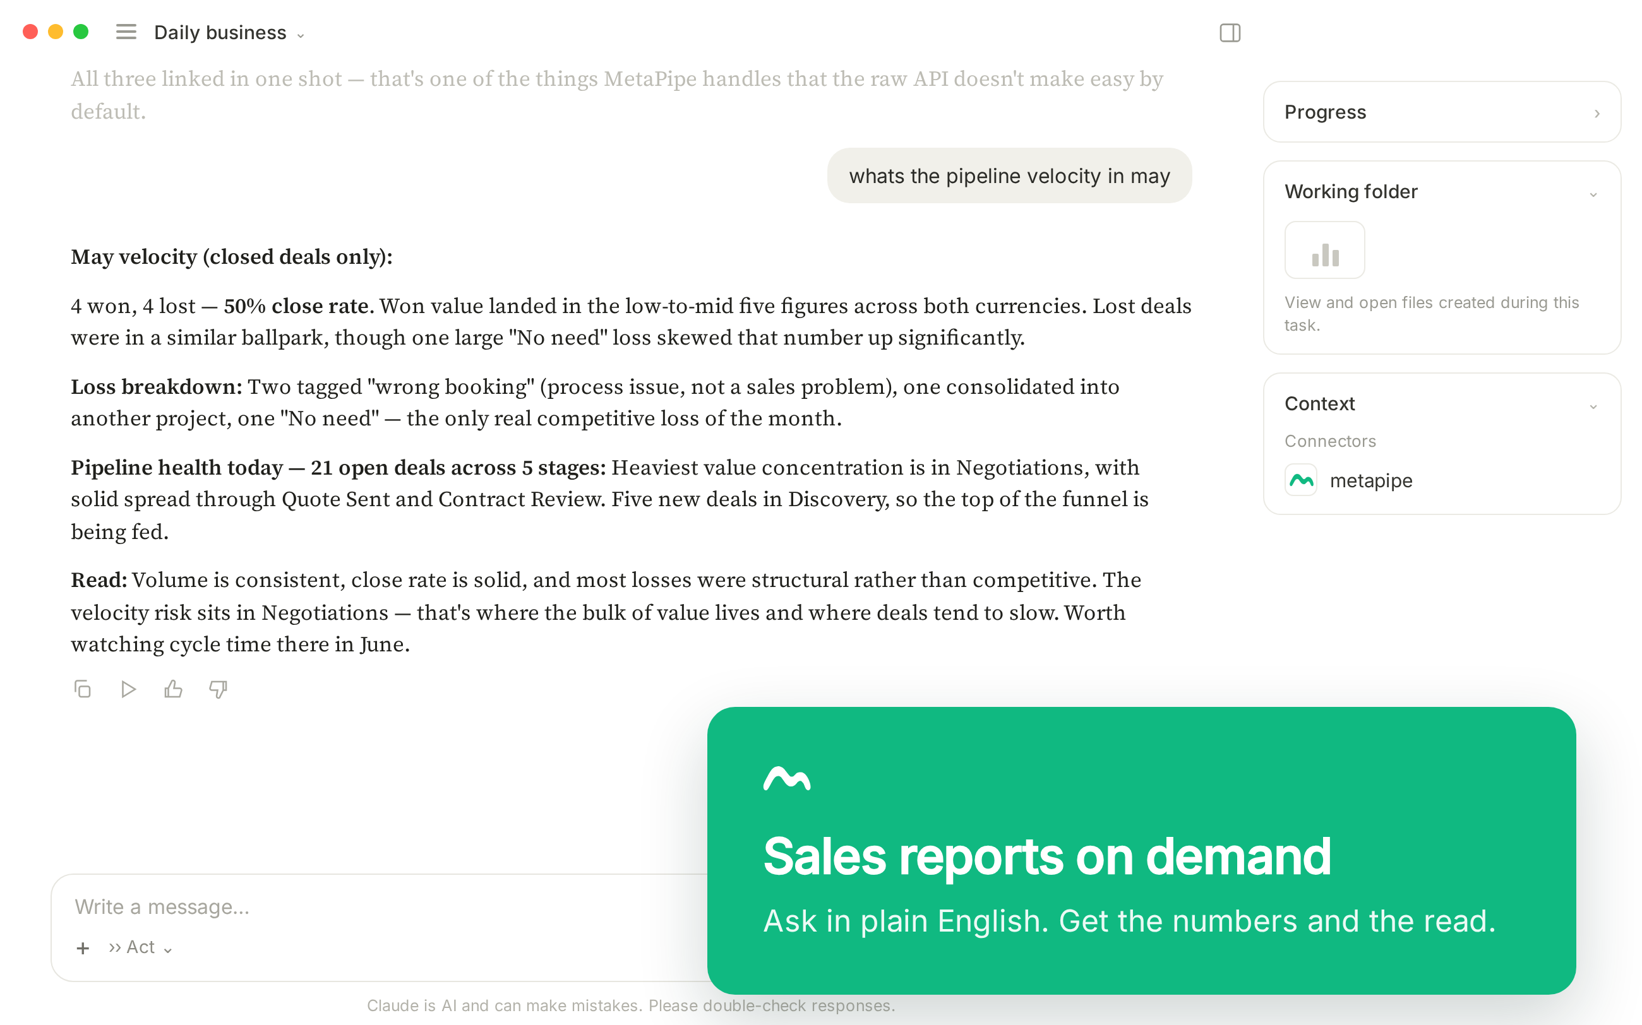Viewport: 1642px width, 1025px height.
Task: Collapse the Working folder section
Action: 1593,194
